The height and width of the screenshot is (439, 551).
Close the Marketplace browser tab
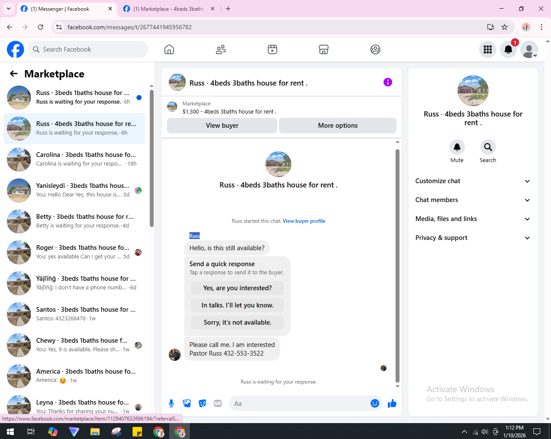point(213,9)
